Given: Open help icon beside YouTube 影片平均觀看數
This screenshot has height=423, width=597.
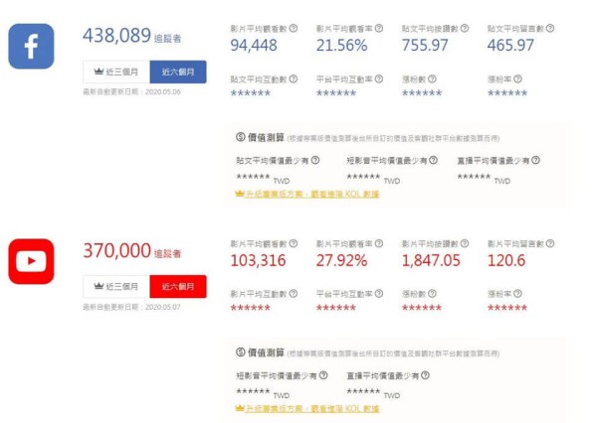Looking at the screenshot, I should pos(294,243).
